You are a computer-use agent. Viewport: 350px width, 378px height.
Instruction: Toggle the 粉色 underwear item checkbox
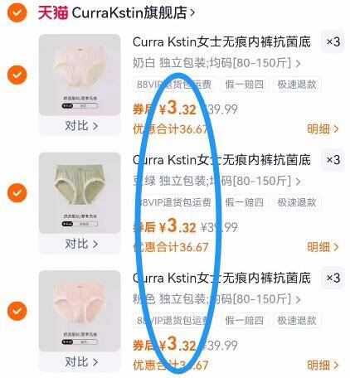17,311
